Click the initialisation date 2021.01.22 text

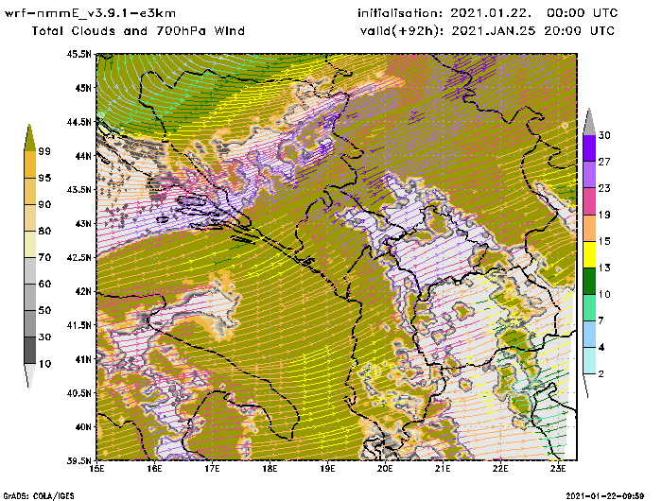click(491, 13)
